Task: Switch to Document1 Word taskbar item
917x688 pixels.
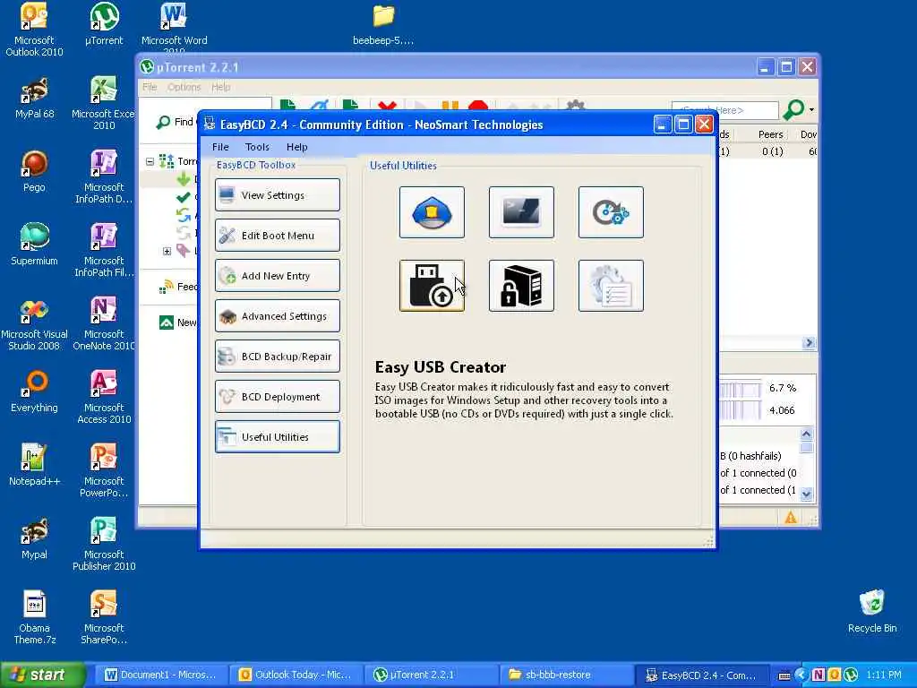Action: pyautogui.click(x=160, y=675)
